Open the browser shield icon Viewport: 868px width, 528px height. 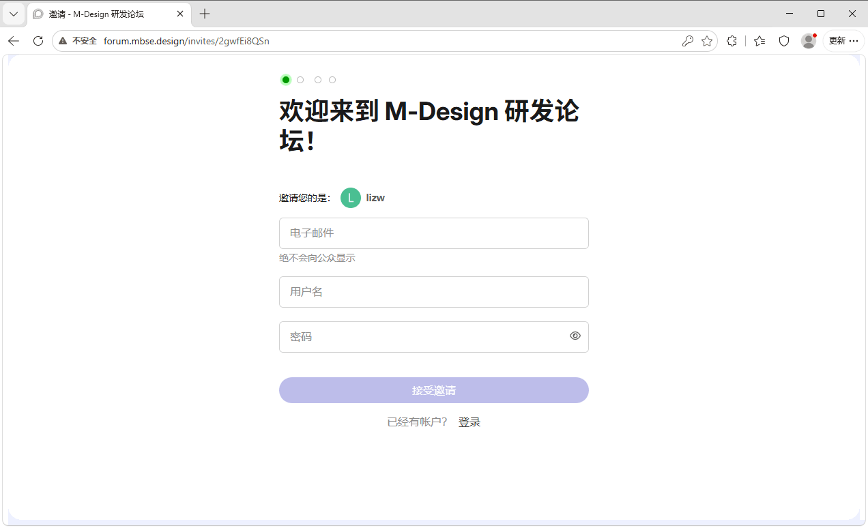pos(784,41)
